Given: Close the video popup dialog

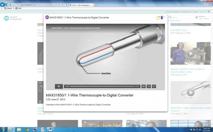Looking at the screenshot, I should 165,17.
